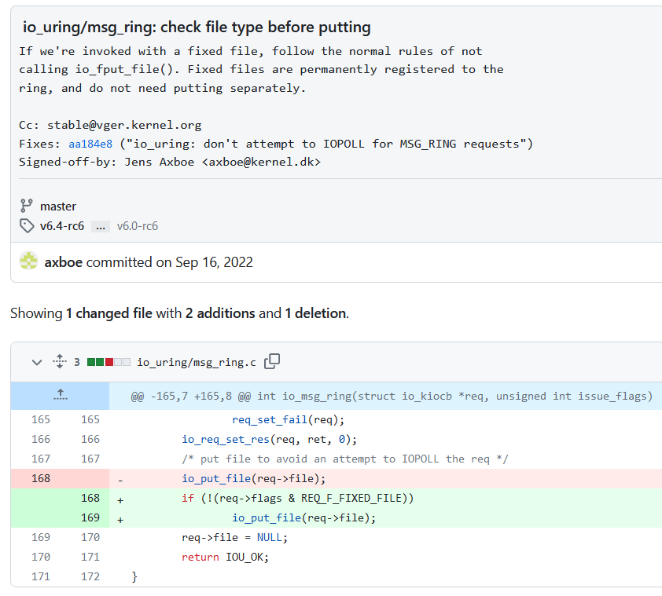Image resolution: width=662 pixels, height=596 pixels.
Task: Open the io_uring/msg_ring.c file link
Action: coord(197,362)
